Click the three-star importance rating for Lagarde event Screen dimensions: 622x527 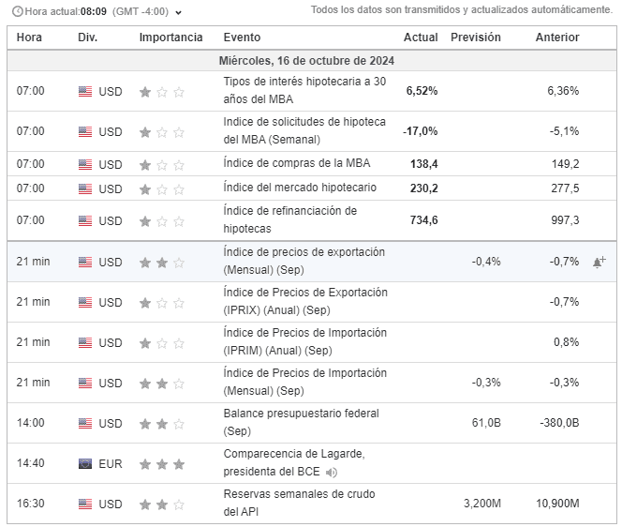(x=162, y=464)
